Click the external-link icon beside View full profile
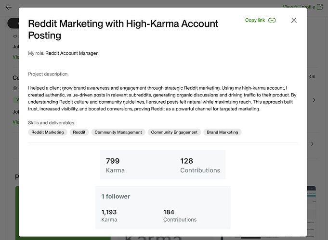328x240 pixels. 319,7
